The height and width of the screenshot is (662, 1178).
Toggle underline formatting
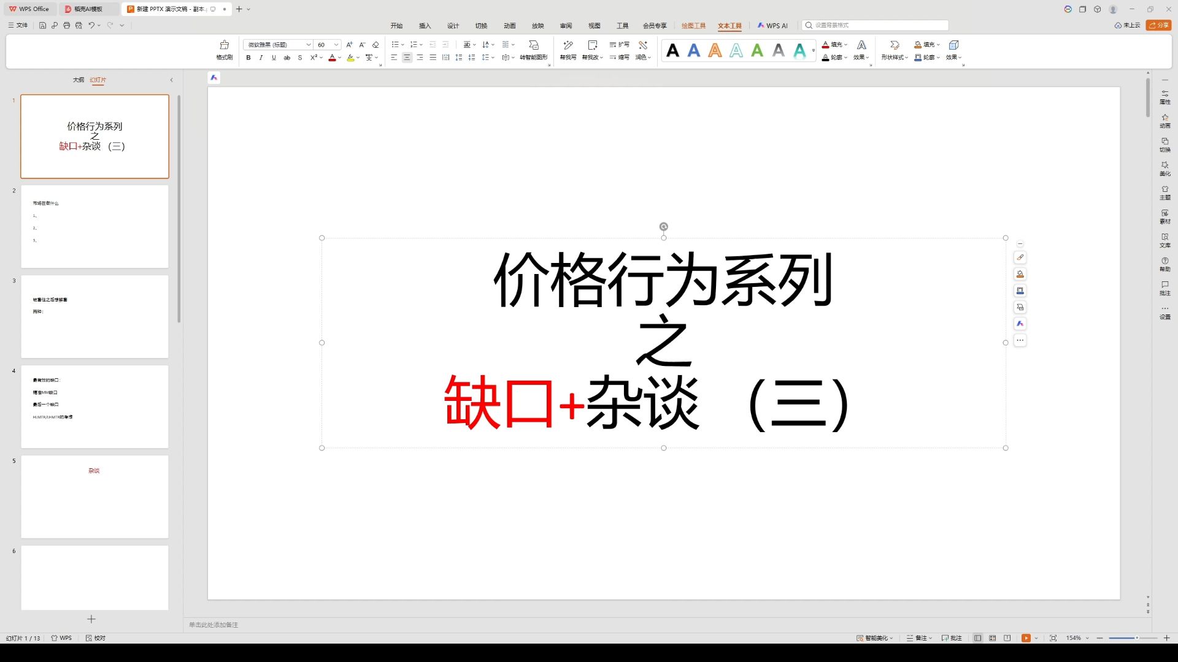pyautogui.click(x=274, y=58)
